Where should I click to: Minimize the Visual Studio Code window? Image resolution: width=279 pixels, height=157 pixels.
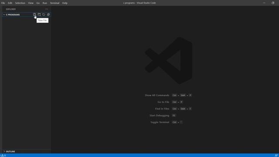pos(264,3)
